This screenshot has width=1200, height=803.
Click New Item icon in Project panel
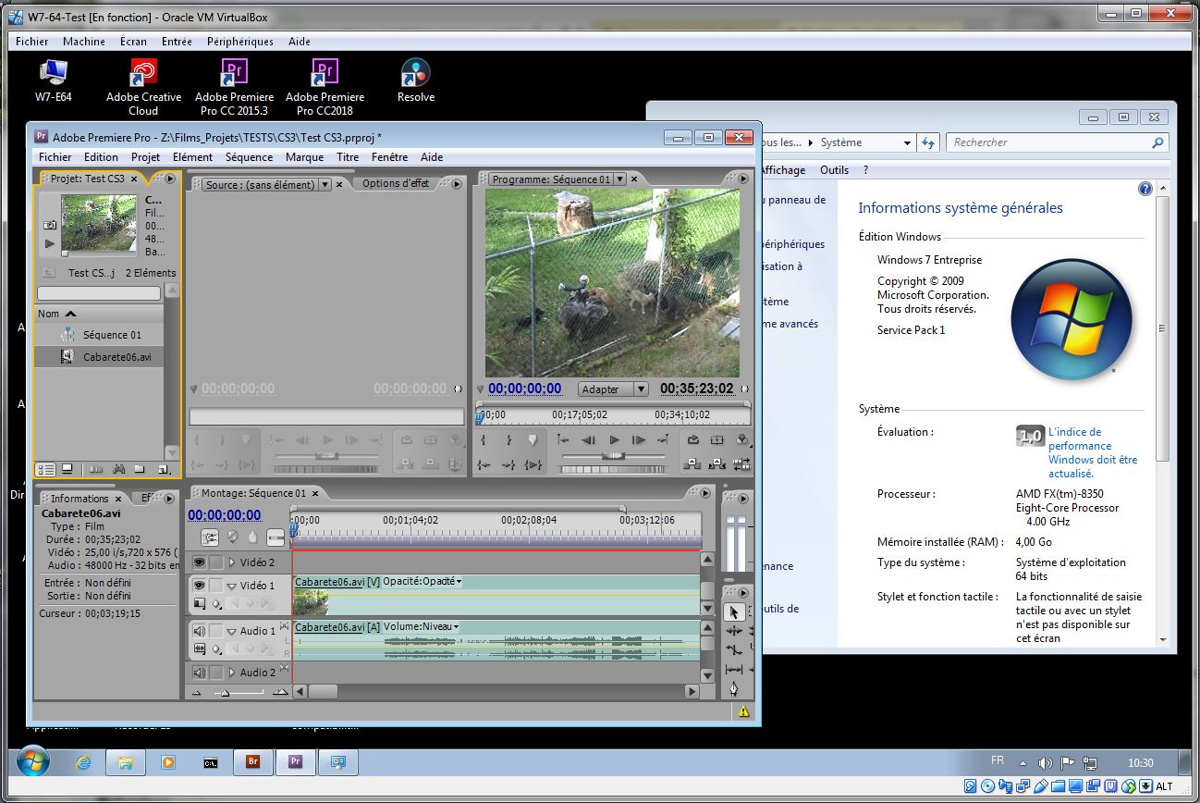click(163, 469)
